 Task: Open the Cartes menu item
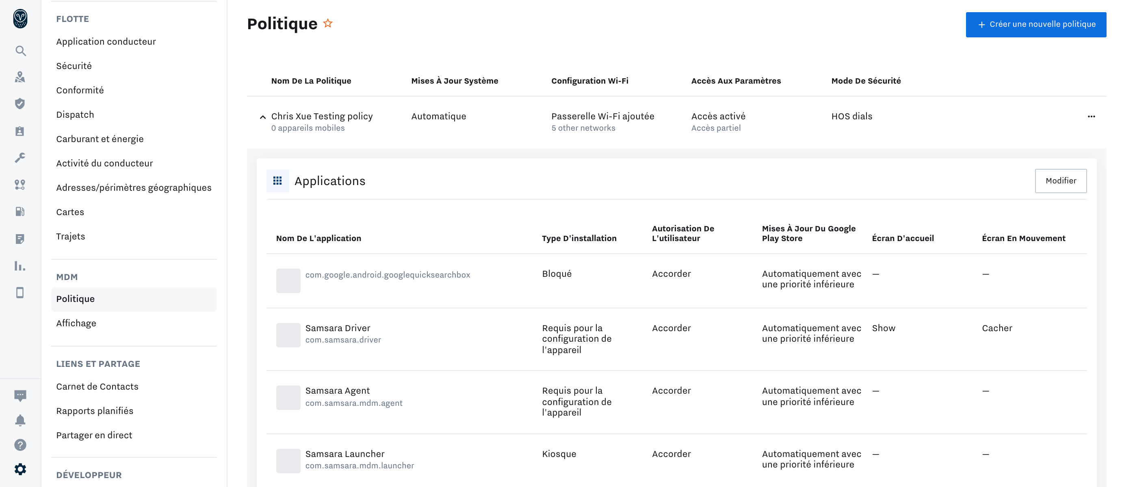coord(70,212)
